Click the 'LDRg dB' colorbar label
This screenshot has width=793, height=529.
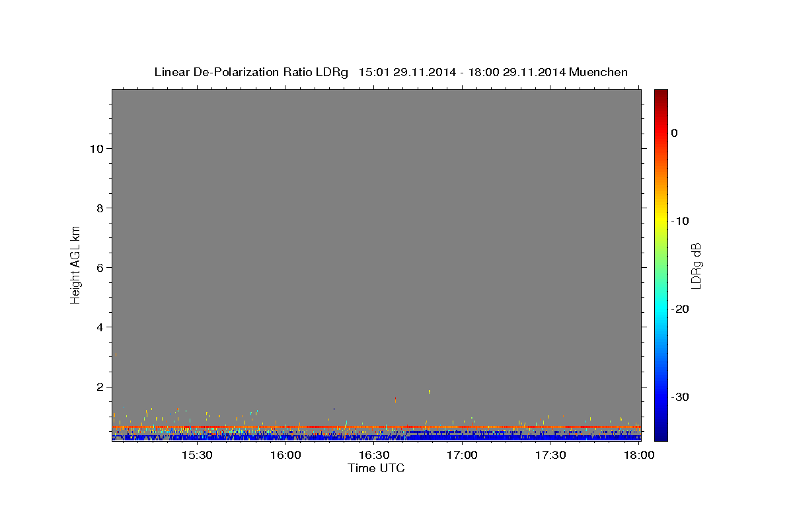click(696, 266)
